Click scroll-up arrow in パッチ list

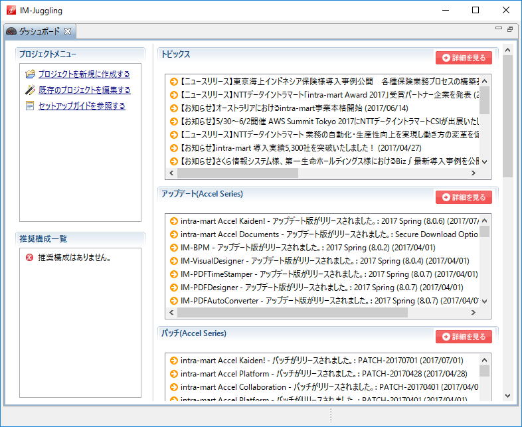click(x=484, y=360)
